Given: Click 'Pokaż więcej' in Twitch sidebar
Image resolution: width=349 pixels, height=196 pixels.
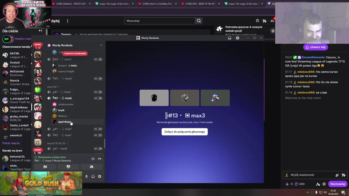Looking at the screenshot, I should coord(11,143).
